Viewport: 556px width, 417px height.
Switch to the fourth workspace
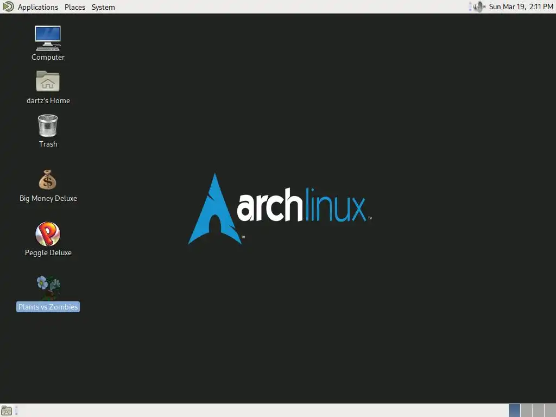[551, 410]
